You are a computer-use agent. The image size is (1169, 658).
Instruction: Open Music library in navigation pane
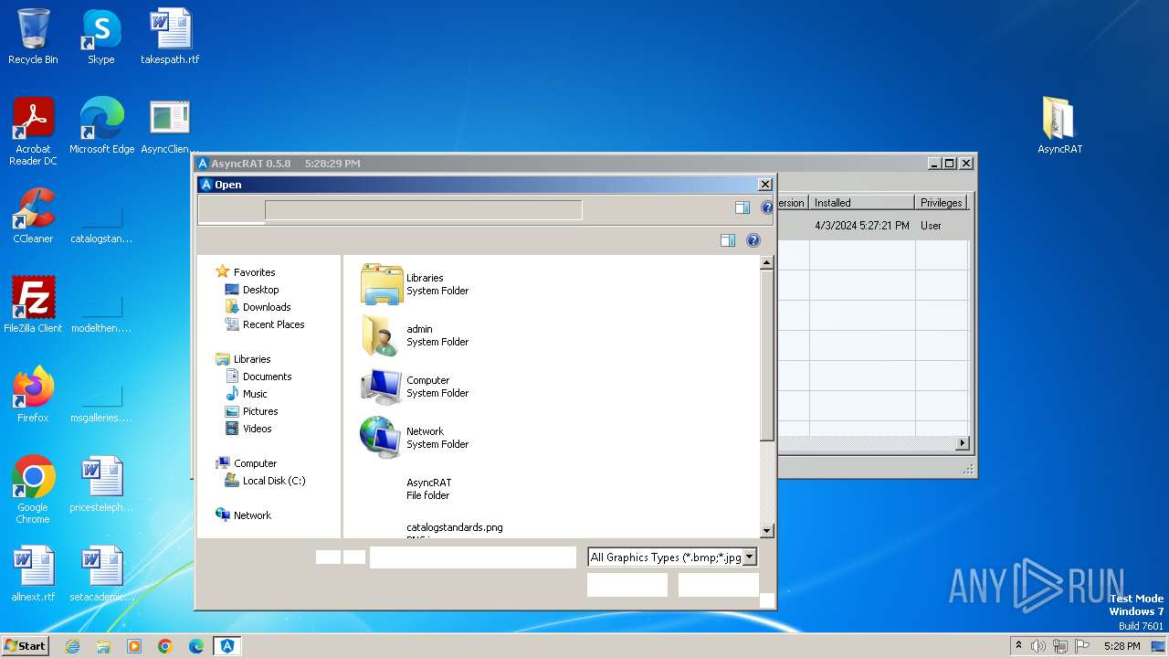(247, 394)
